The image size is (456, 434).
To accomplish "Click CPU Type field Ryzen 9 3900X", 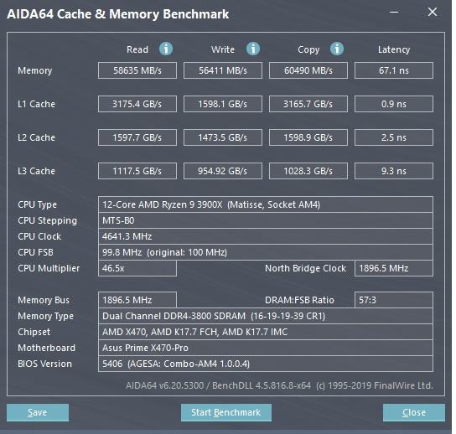I will (x=266, y=204).
